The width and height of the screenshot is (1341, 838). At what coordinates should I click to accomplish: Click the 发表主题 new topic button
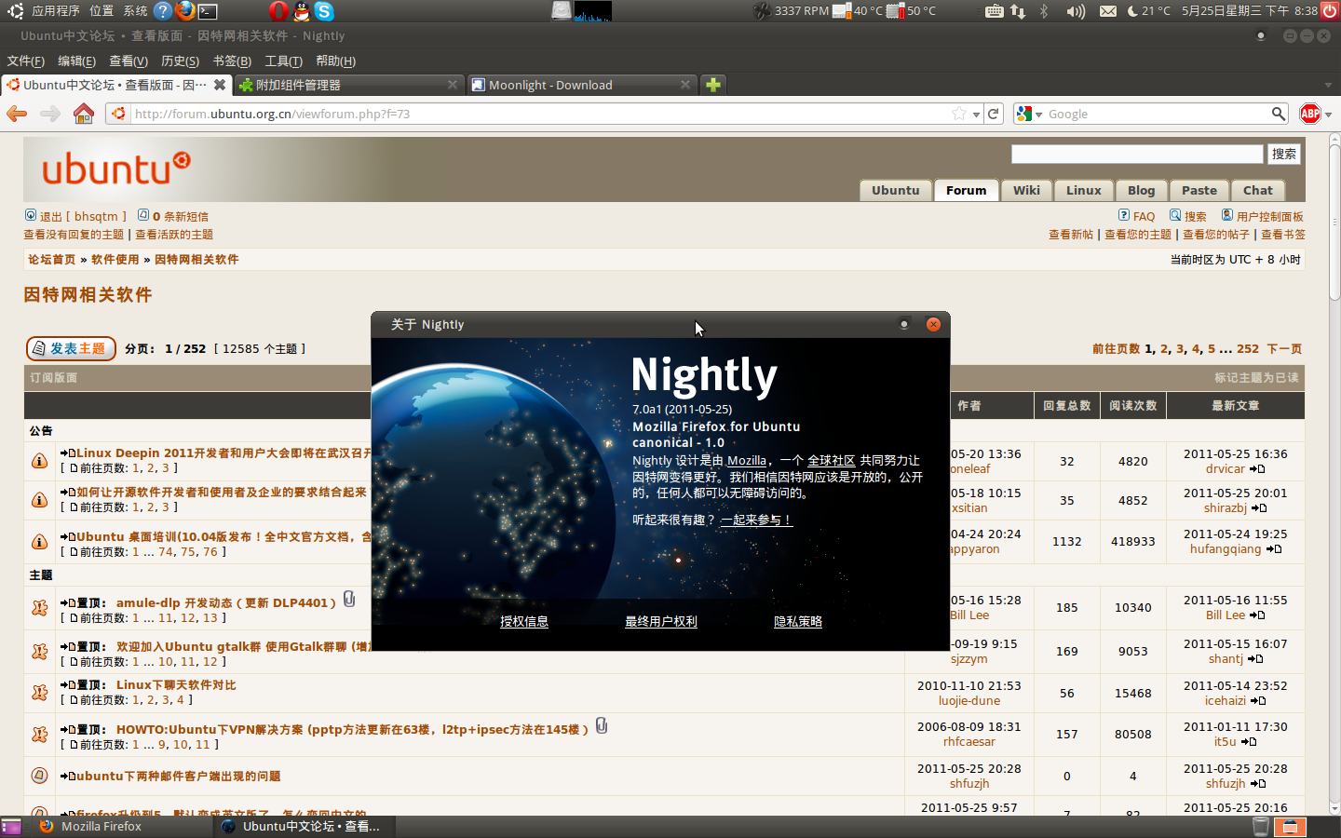click(x=71, y=348)
